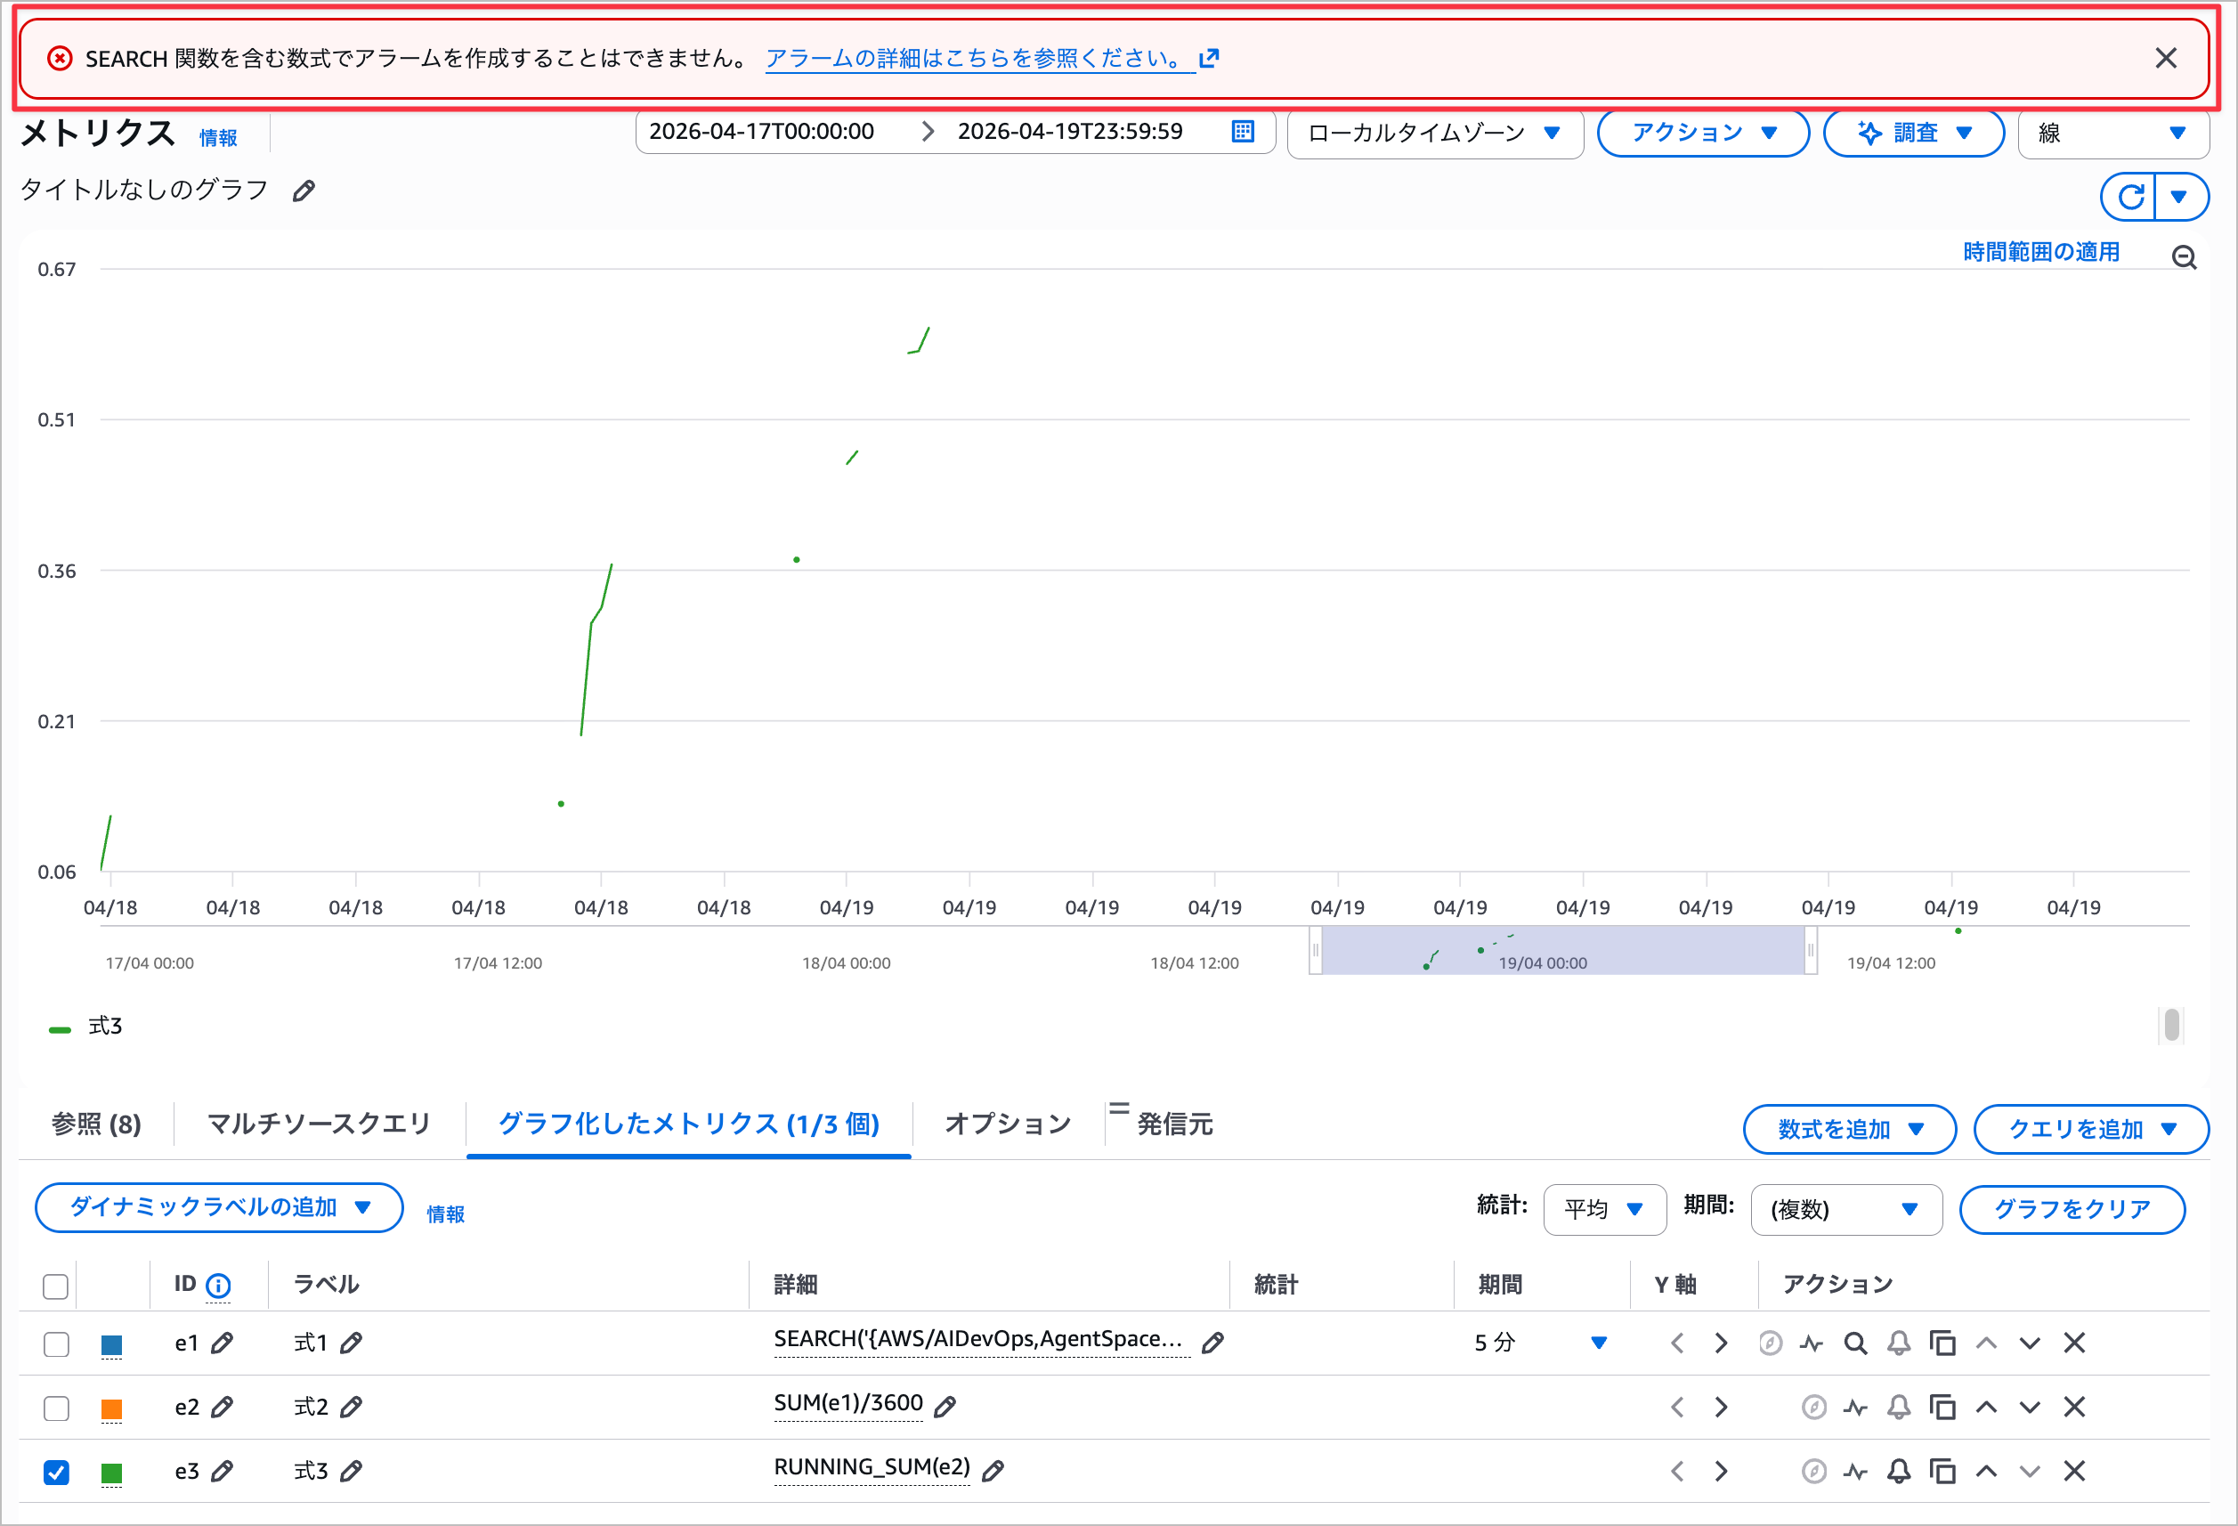Expand the 統計 平均 dropdown

pyautogui.click(x=1603, y=1209)
